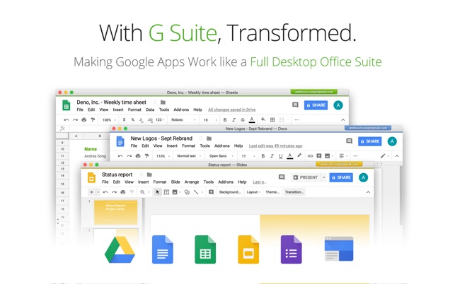Image resolution: width=455 pixels, height=284 pixels.
Task: Open text color picker in Sheets
Action: pyautogui.click(x=252, y=119)
